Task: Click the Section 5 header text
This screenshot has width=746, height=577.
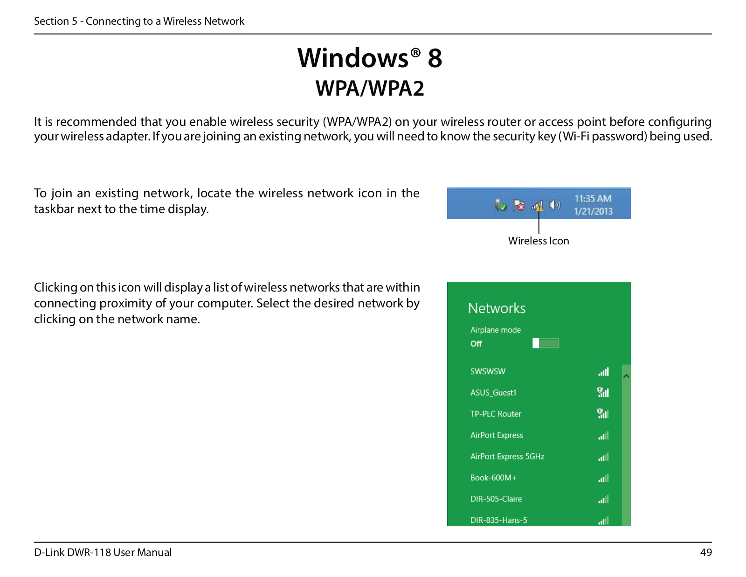Action: coord(139,21)
